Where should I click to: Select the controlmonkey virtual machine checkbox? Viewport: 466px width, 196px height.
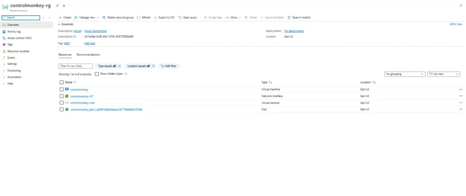61,89
